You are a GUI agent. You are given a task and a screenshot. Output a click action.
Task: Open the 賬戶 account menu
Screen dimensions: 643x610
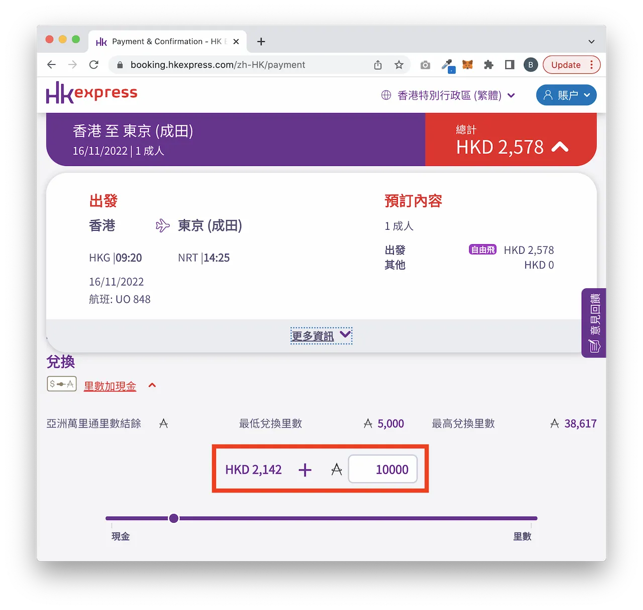[566, 95]
